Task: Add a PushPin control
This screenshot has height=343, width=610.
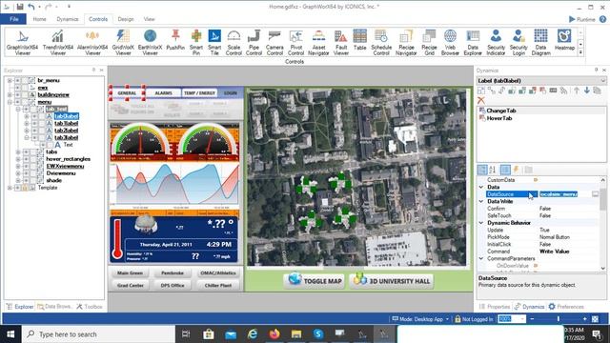Action: pos(175,40)
